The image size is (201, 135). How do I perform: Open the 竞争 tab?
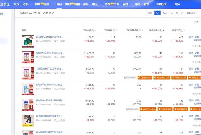(146, 4)
